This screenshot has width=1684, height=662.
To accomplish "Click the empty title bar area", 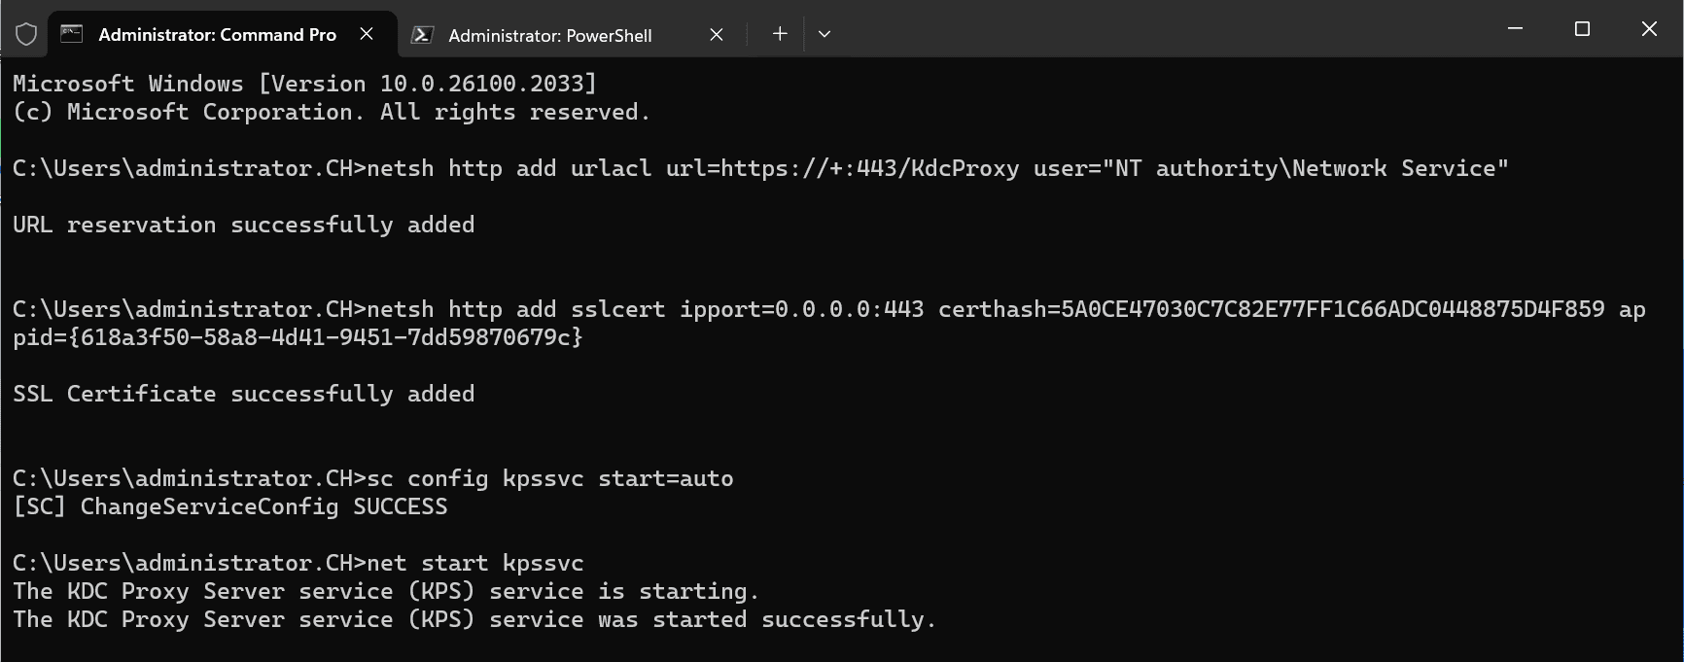I will pyautogui.click(x=1167, y=29).
